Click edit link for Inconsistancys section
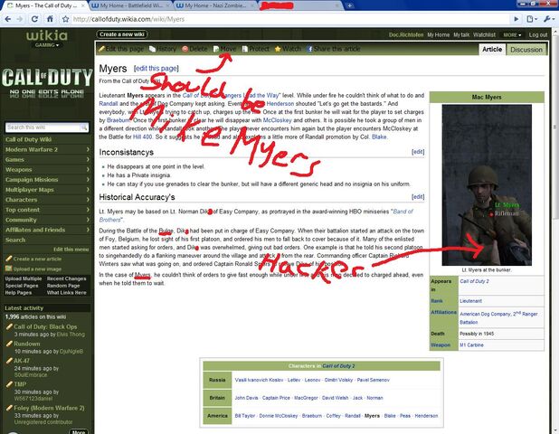Viewport: 559px width, 434px height. click(418, 152)
